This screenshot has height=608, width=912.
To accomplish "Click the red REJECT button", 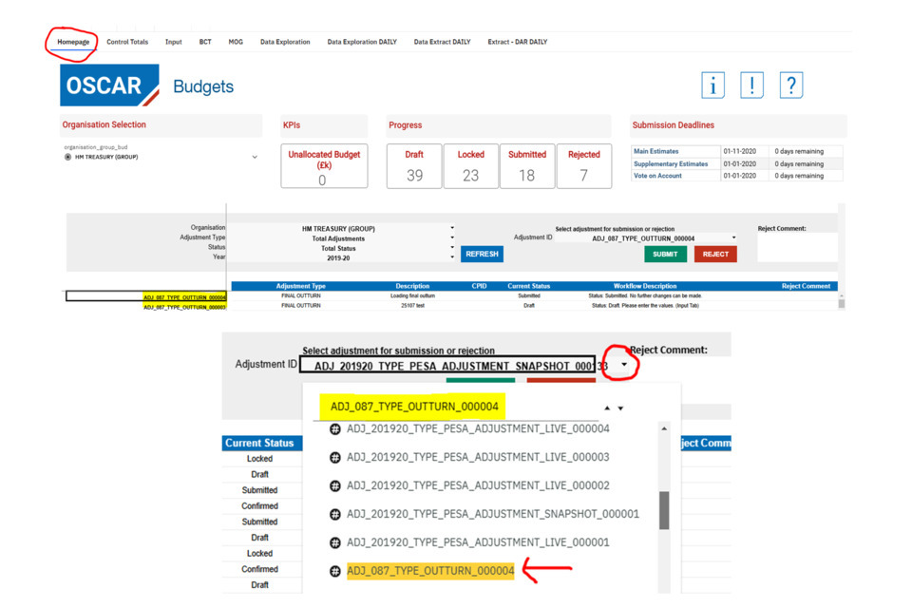I will (715, 255).
